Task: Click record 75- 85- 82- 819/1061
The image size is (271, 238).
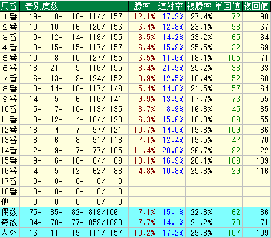Action: click(x=76, y=212)
